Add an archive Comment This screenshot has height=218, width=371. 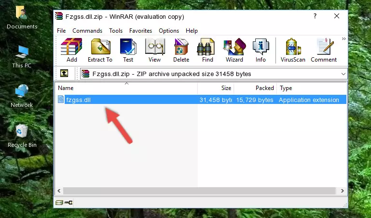click(x=324, y=50)
